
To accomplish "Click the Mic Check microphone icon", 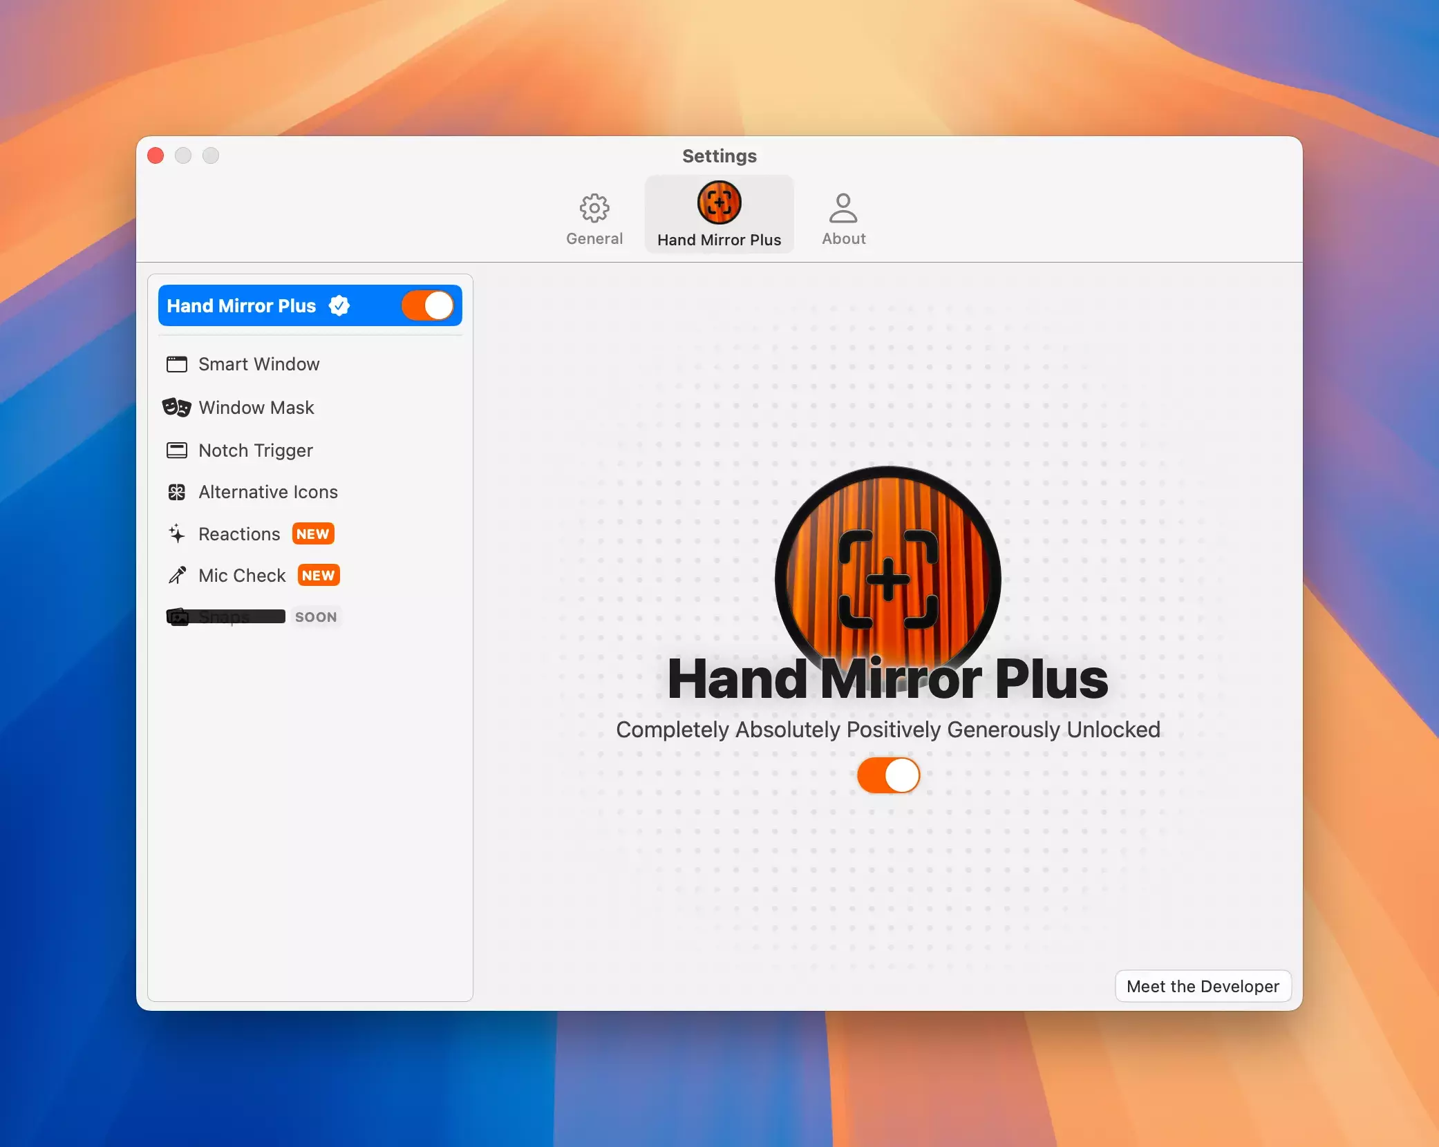I will pos(177,575).
